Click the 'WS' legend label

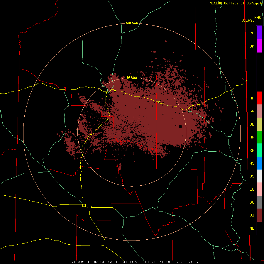[252, 163]
